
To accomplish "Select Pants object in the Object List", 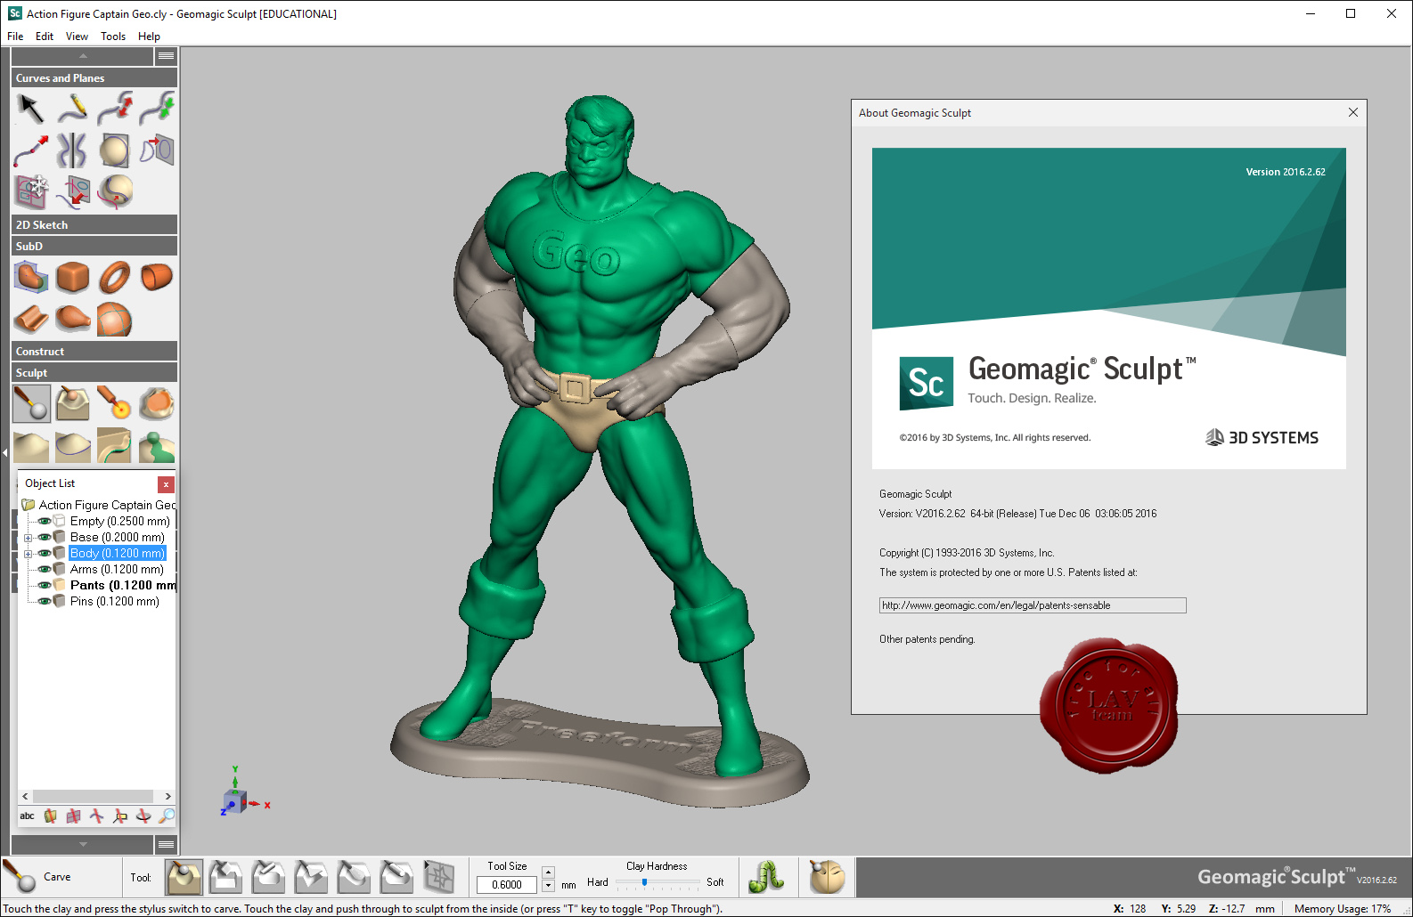I will 123,585.
